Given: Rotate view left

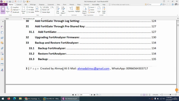Looking at the screenshot, I should (x=45, y=10).
